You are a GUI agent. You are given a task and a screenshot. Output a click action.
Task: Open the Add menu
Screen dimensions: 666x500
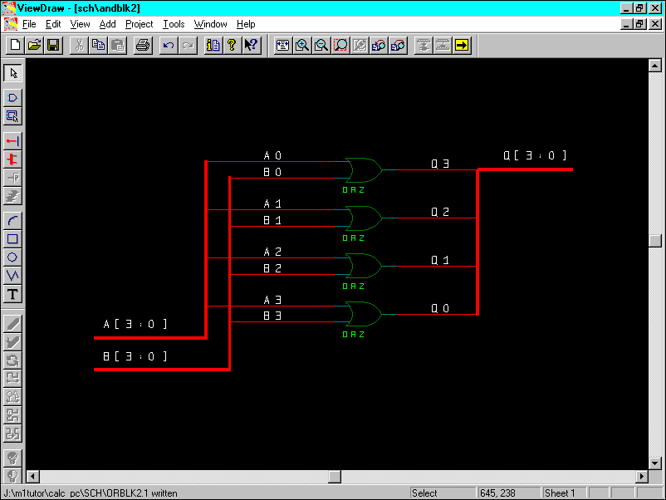(x=107, y=24)
